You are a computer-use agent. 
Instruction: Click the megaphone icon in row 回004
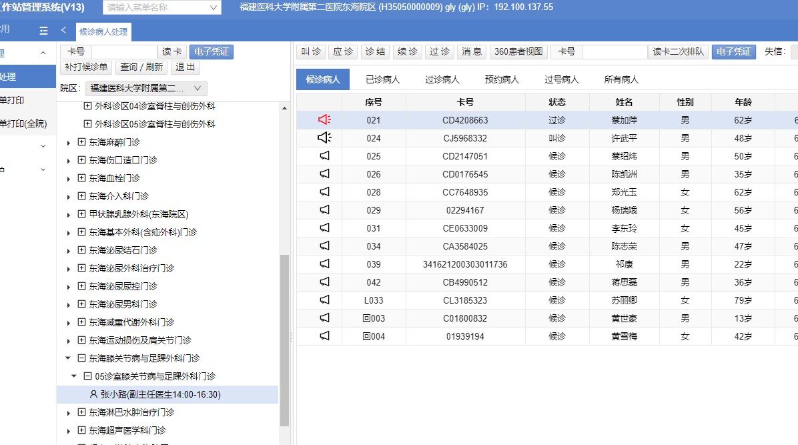click(x=324, y=336)
